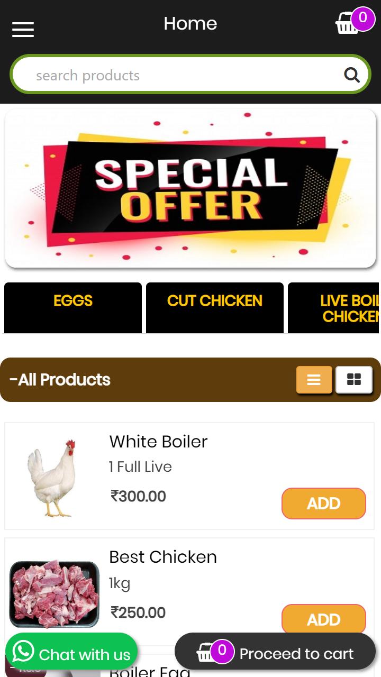Select the EGGS category tab
The height and width of the screenshot is (677, 381).
[x=73, y=308]
